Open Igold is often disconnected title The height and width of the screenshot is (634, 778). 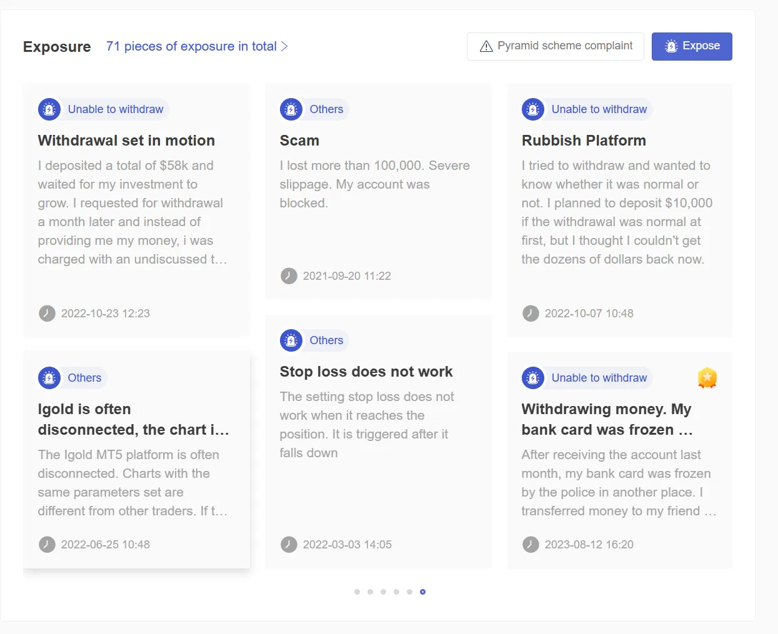coord(133,419)
